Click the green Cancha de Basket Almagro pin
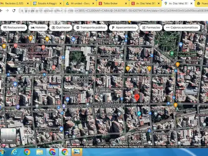Viewport: 208px width, 156px height. coord(172,53)
